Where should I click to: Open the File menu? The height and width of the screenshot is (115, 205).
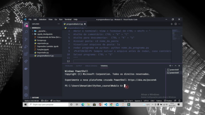(30, 19)
